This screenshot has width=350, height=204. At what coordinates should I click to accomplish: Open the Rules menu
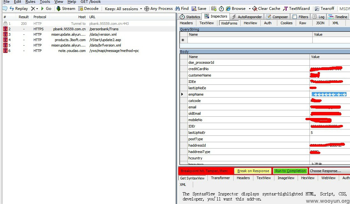click(x=30, y=2)
